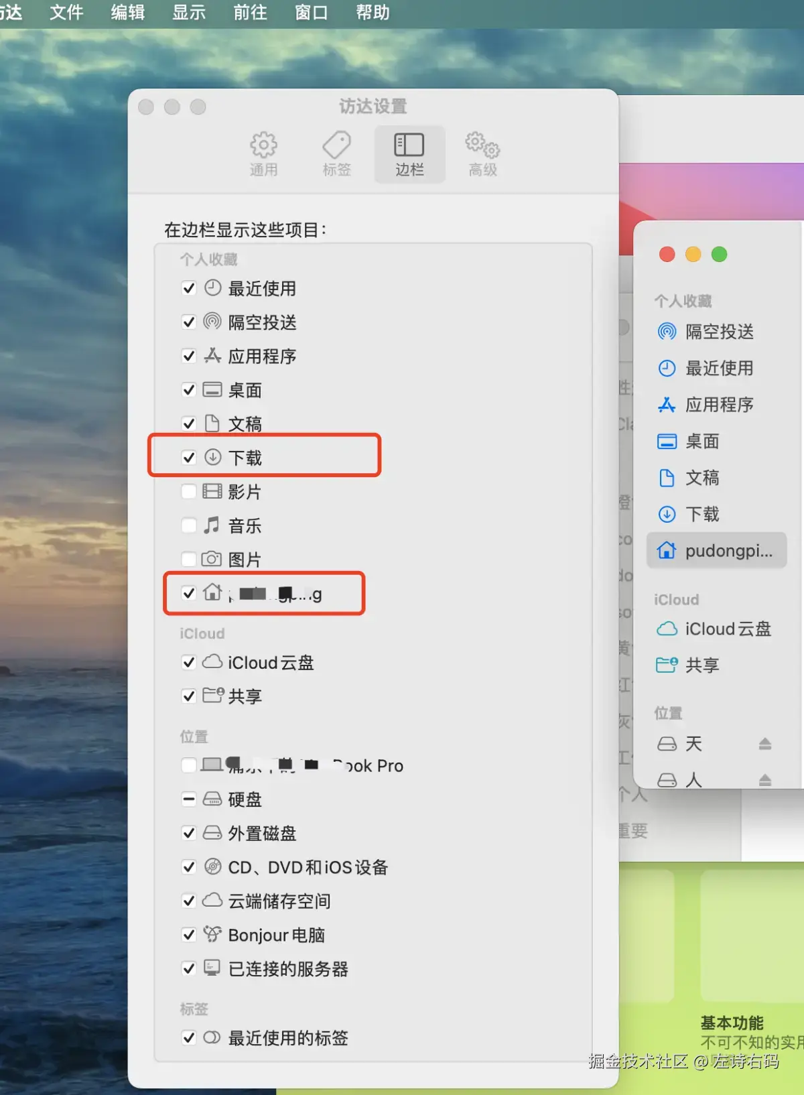The width and height of the screenshot is (804, 1095).
Task: Select 应用程序 in the Finder window sidebar
Action: (716, 404)
